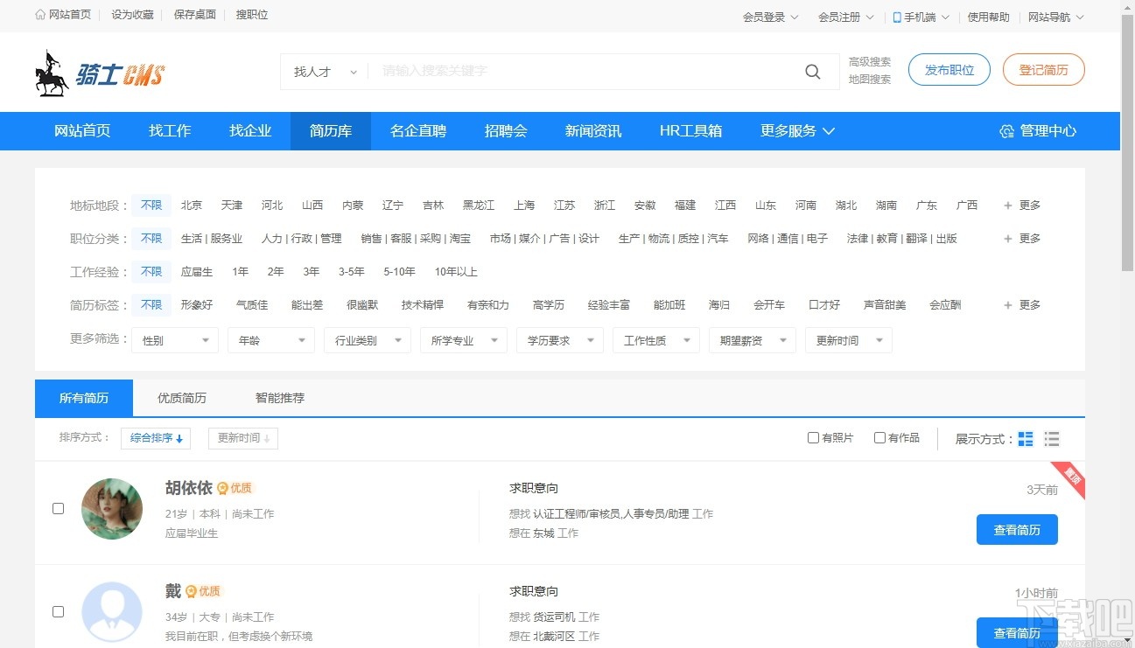Viewport: 1135px width, 648px height.
Task: Click the 发布职位 button
Action: [x=949, y=71]
